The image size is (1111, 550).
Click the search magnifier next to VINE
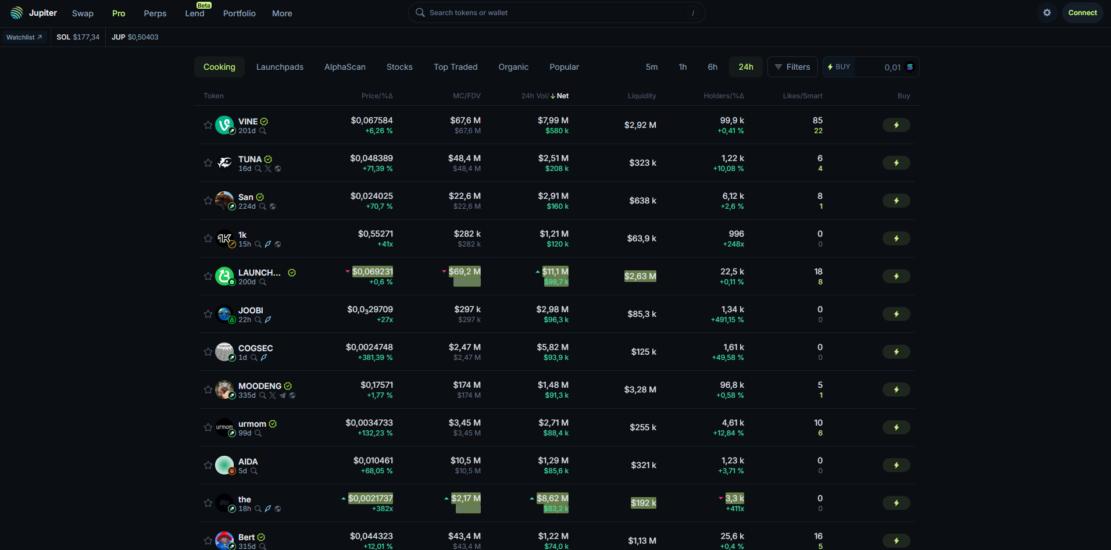[x=263, y=131]
